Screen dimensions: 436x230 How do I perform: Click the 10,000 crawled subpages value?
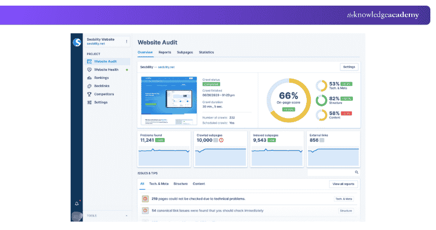[204, 140]
